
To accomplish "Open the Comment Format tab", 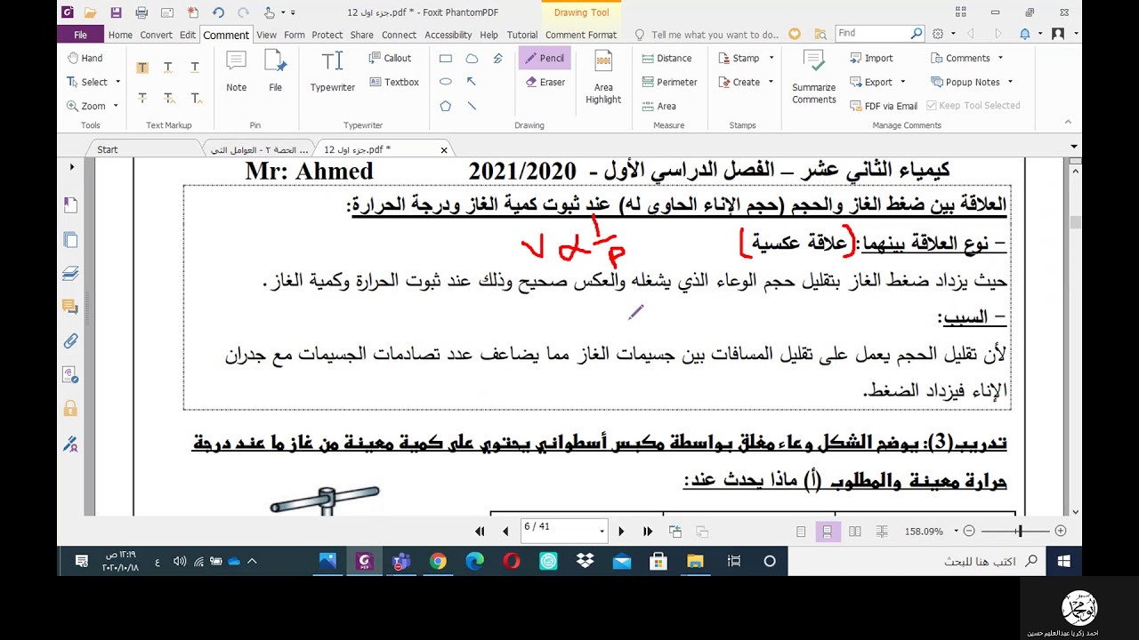I will (581, 35).
